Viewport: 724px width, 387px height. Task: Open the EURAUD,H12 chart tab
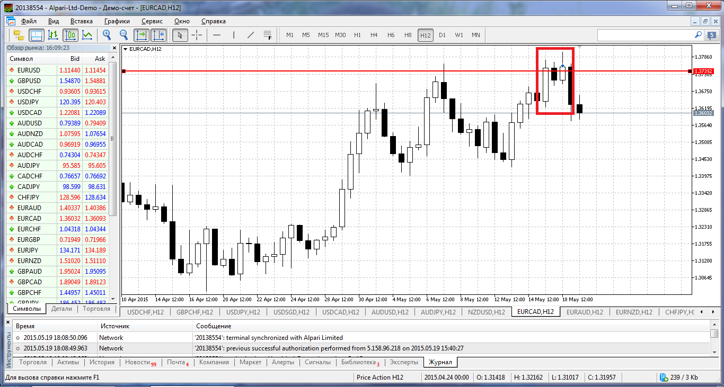click(x=585, y=312)
